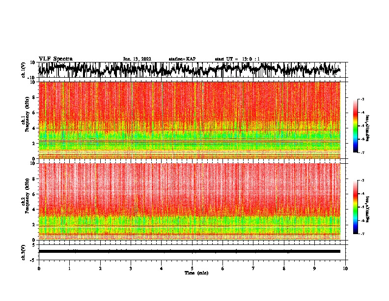389x301 pixels.
Task: Click the ch.1(V) waveform trace panel
Action: point(192,70)
